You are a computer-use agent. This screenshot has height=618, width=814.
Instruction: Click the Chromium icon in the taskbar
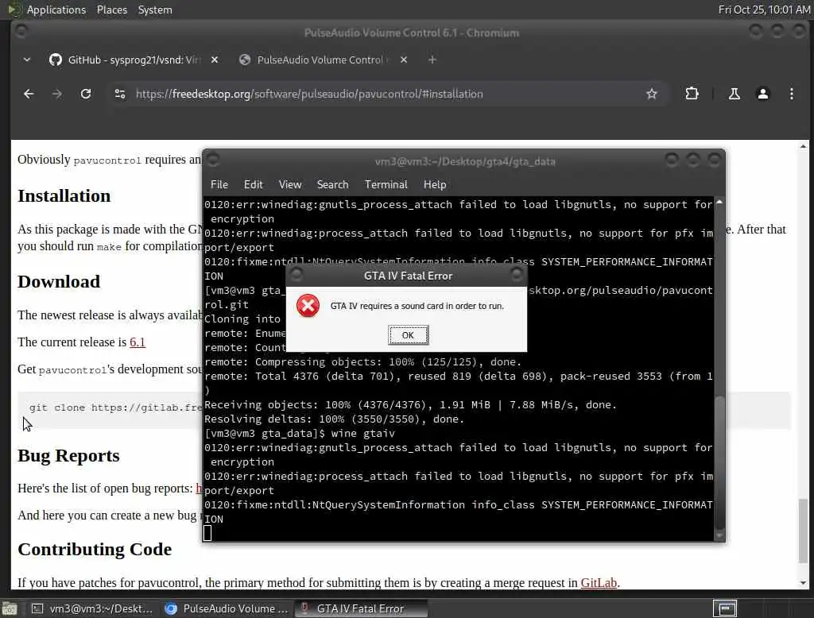click(171, 608)
